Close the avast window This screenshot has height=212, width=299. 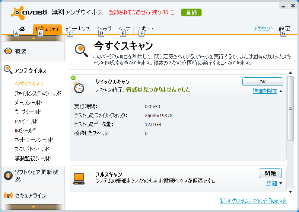coord(293,6)
